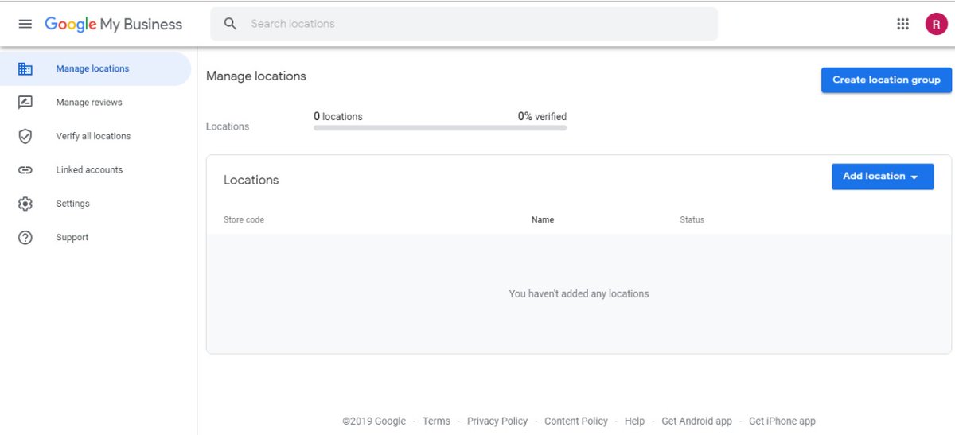Click the Get iPhone app link

(782, 421)
